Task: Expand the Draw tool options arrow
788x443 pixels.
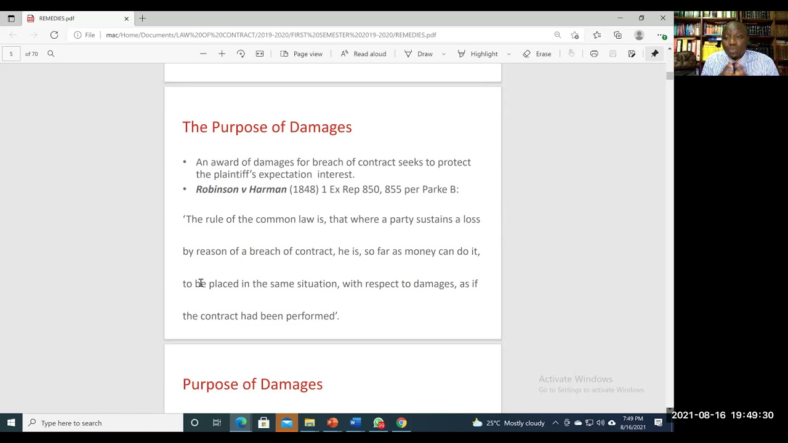Action: click(x=443, y=54)
